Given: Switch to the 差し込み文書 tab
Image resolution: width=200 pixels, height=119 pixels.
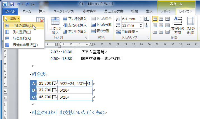Looking at the screenshot, I should pyautogui.click(x=114, y=11).
